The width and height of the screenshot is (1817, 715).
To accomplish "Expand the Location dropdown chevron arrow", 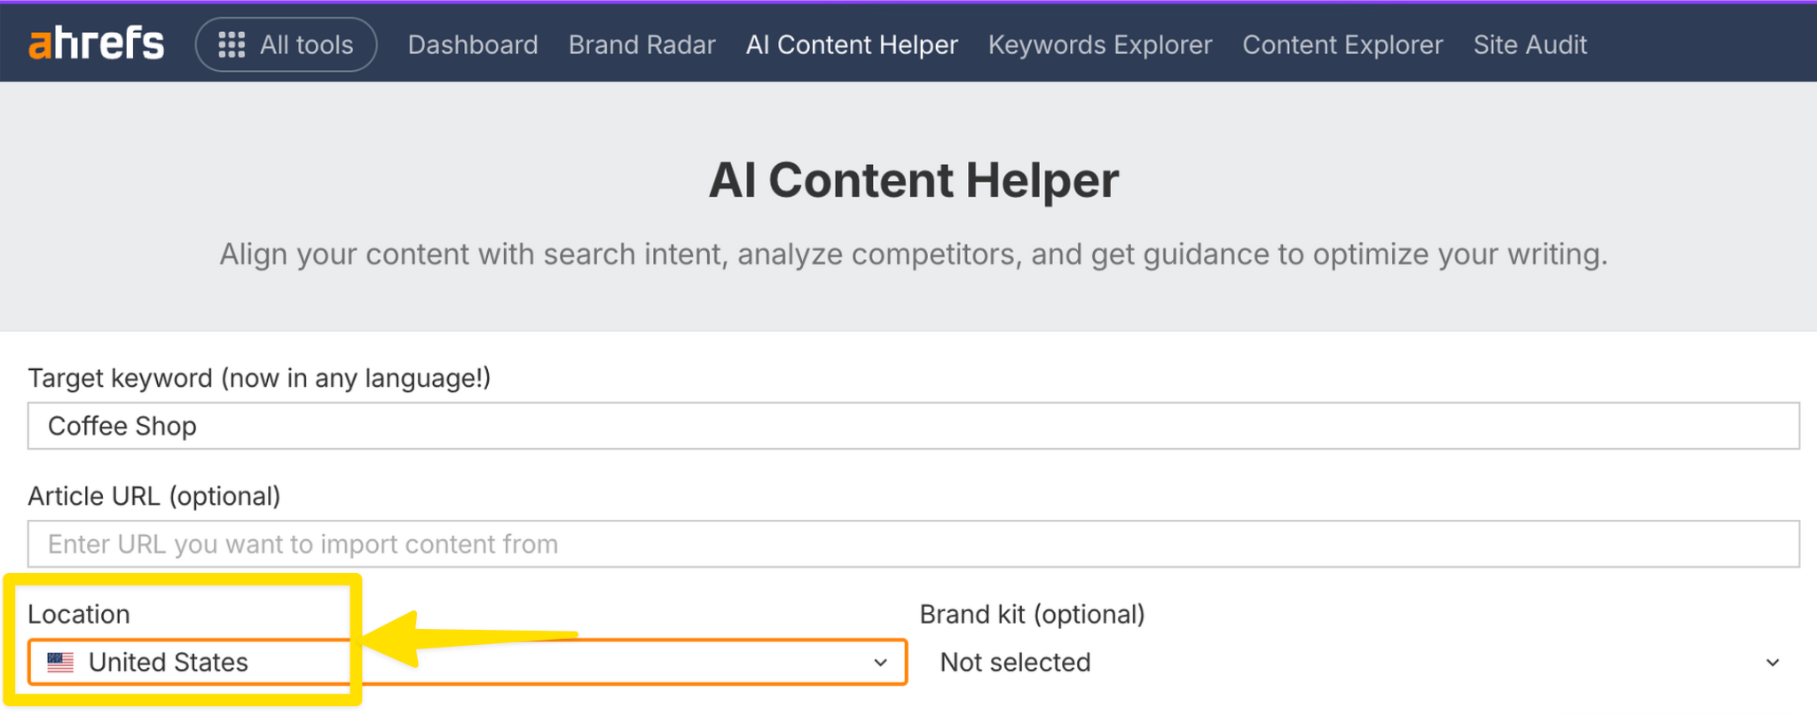I will point(880,663).
